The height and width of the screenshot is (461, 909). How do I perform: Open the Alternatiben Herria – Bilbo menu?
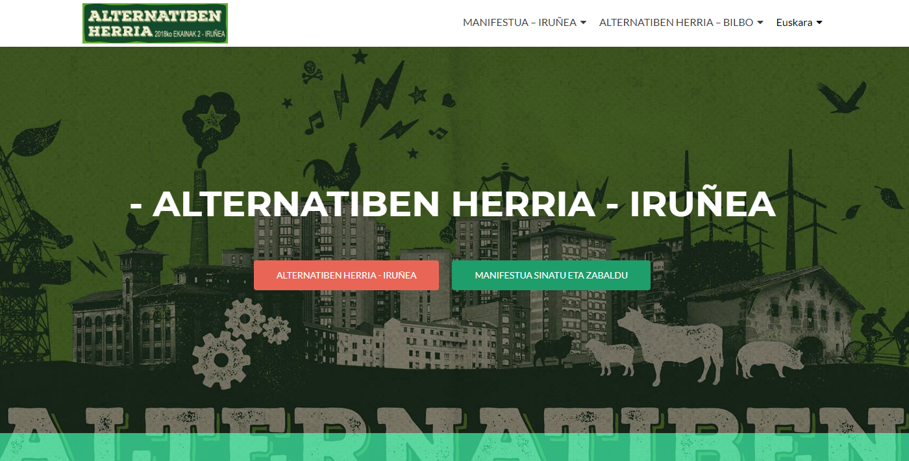pyautogui.click(x=676, y=23)
